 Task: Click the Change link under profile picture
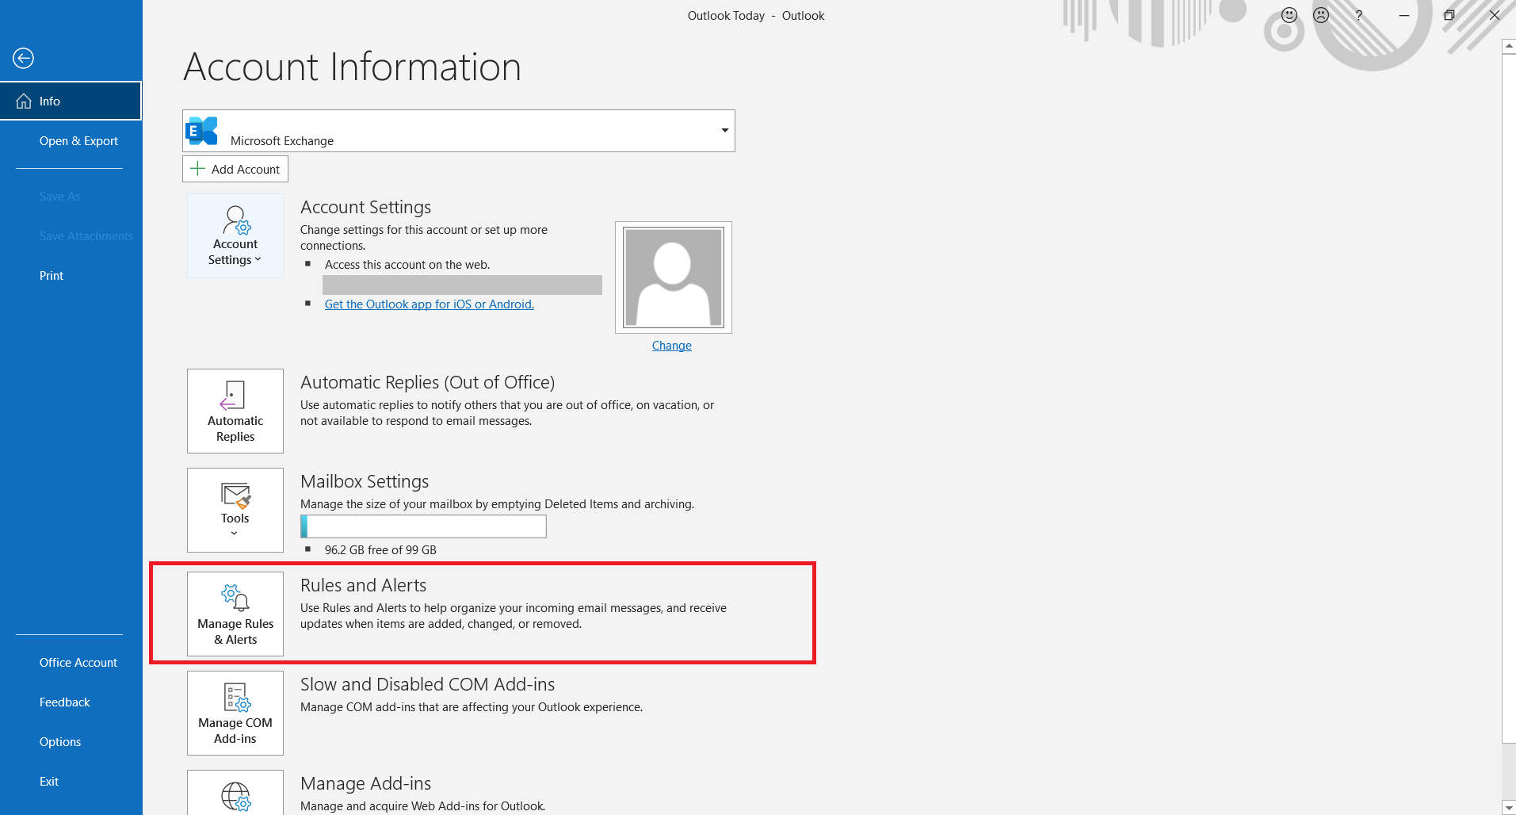[671, 345]
